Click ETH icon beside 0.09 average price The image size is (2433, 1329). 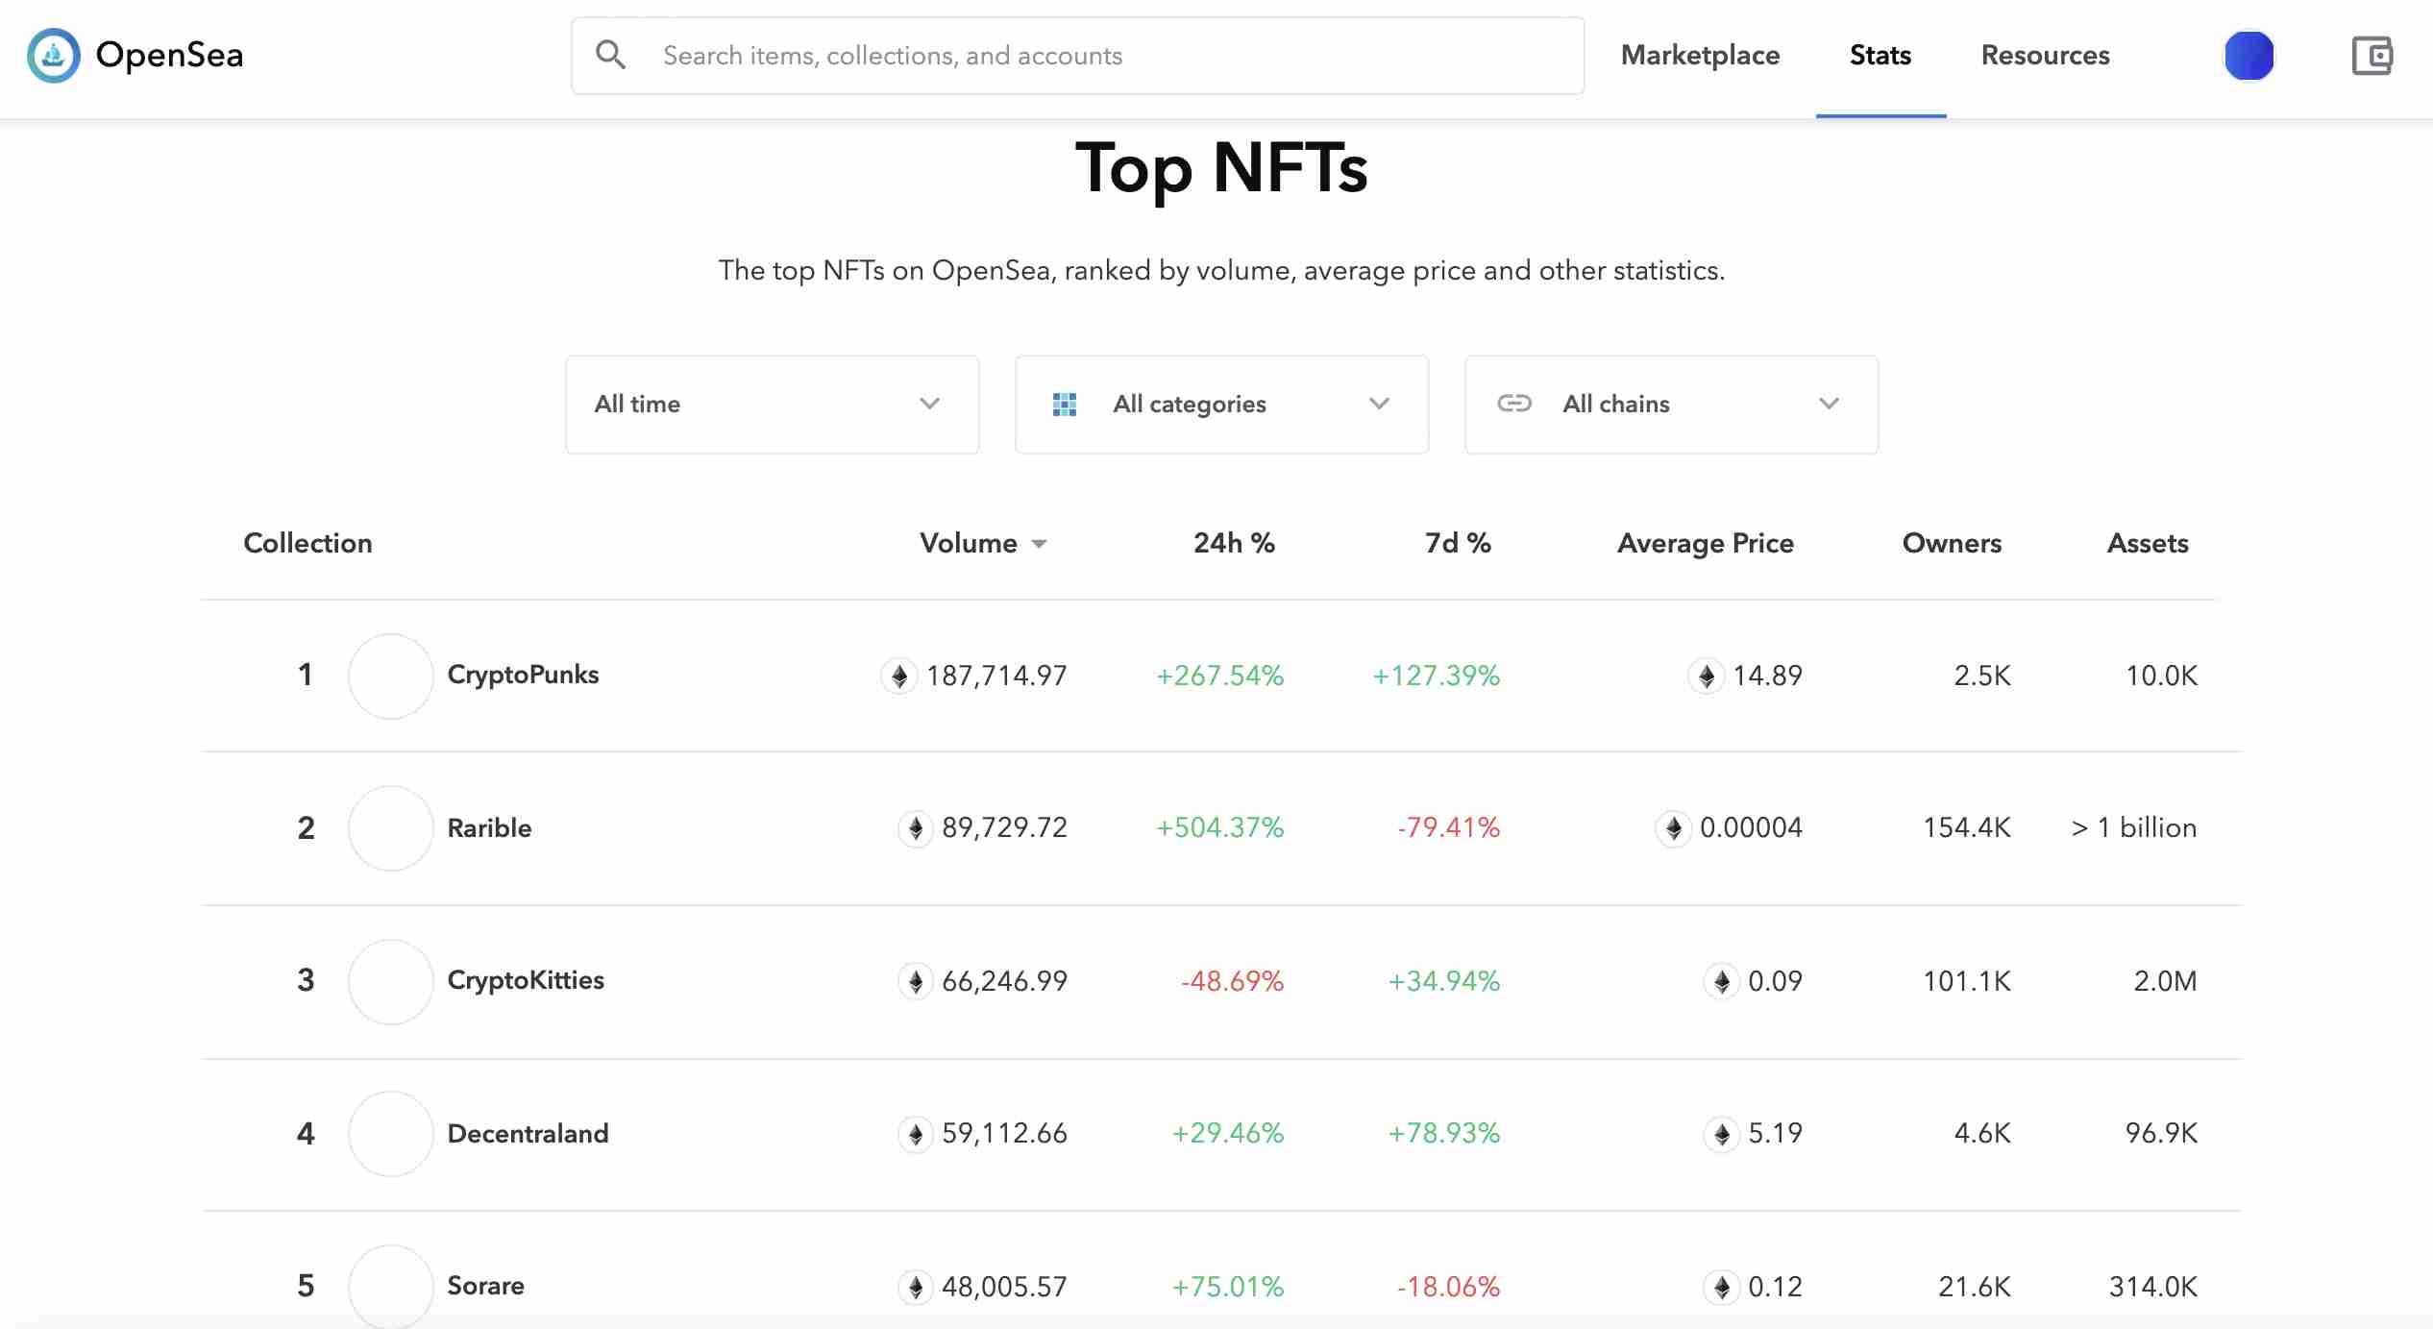coord(1722,981)
